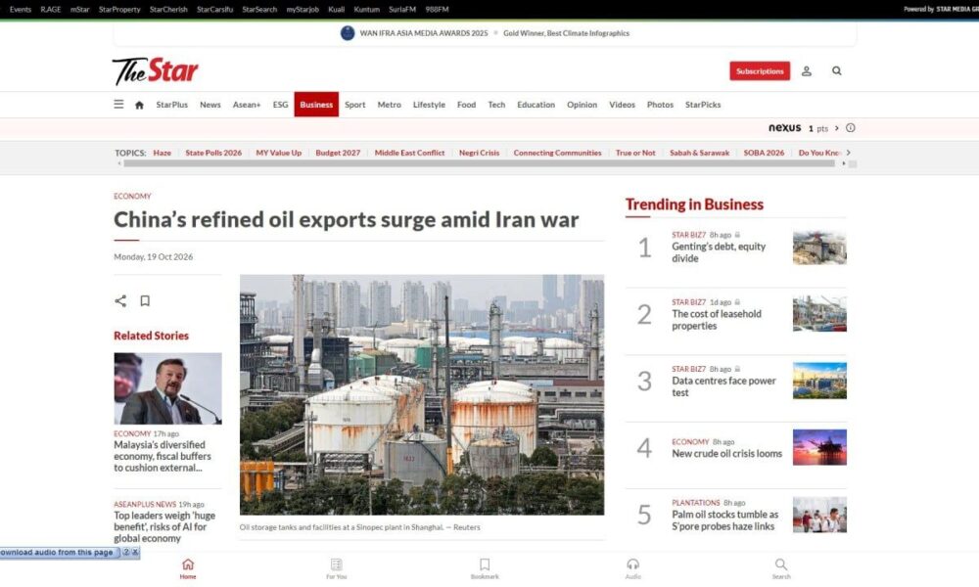The image size is (979, 587).
Task: Click the topics scrollbar right arrow
Action: (x=844, y=163)
